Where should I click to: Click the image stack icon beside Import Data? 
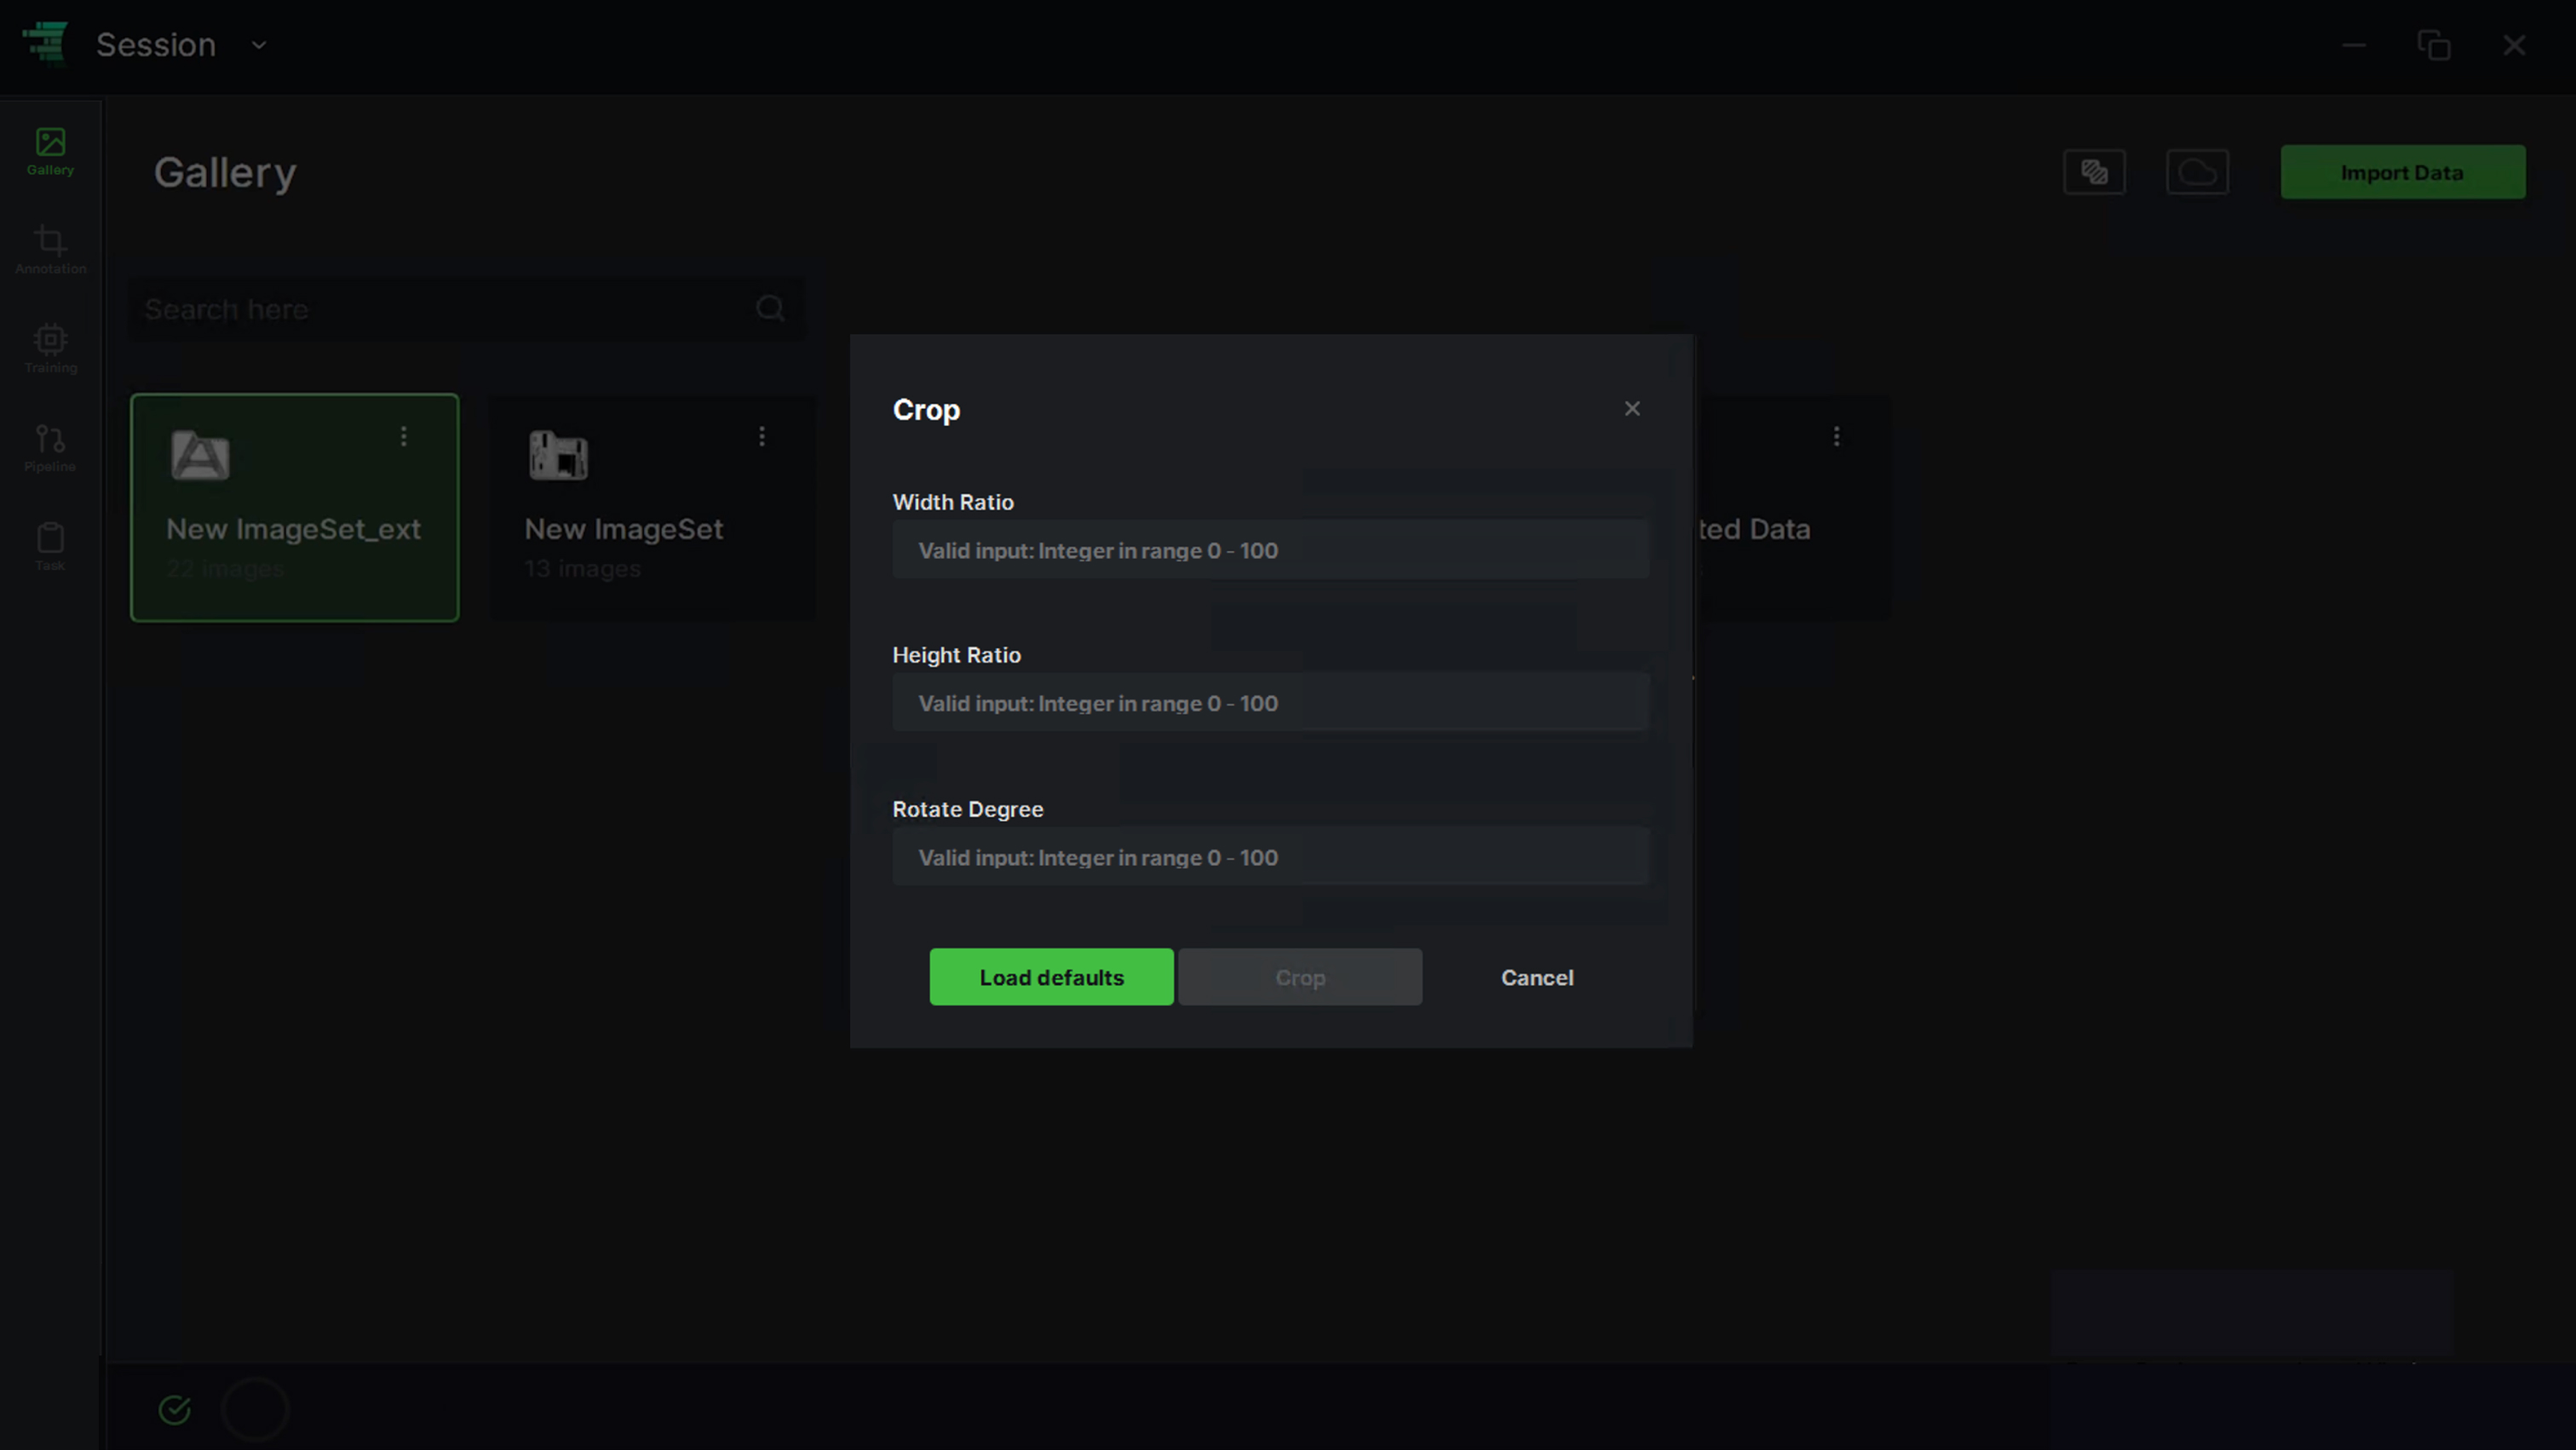pyautogui.click(x=2094, y=172)
